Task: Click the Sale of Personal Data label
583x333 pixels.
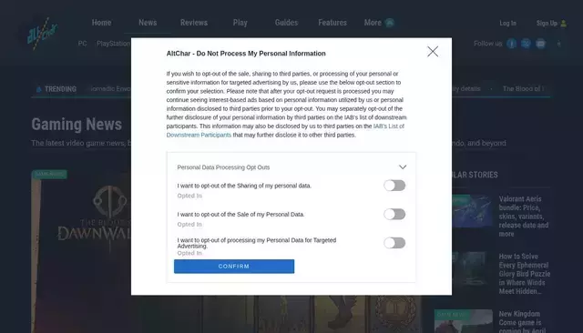Action: pyautogui.click(x=240, y=214)
